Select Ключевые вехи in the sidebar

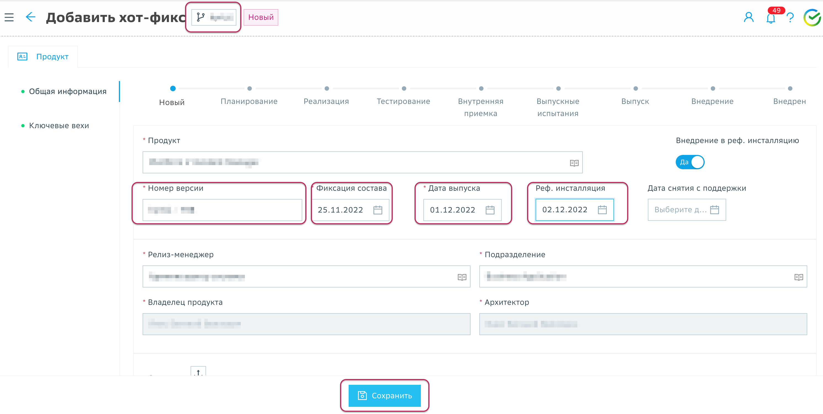[59, 126]
